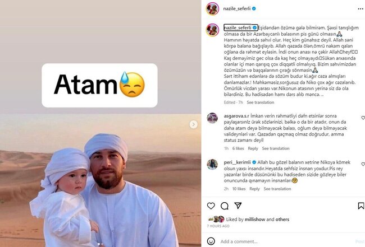Viewport: 365px width, 247px height.
Task: Click the Add a comment input field
Action: point(286,241)
